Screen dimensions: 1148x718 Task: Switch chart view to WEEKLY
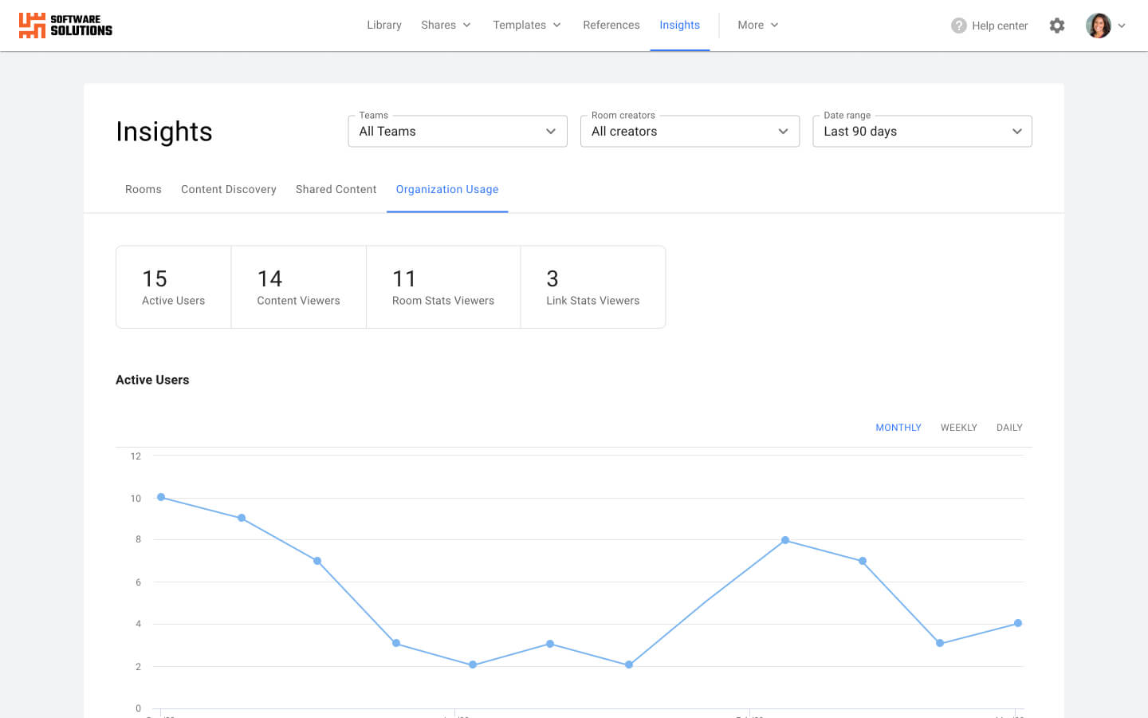(x=958, y=427)
